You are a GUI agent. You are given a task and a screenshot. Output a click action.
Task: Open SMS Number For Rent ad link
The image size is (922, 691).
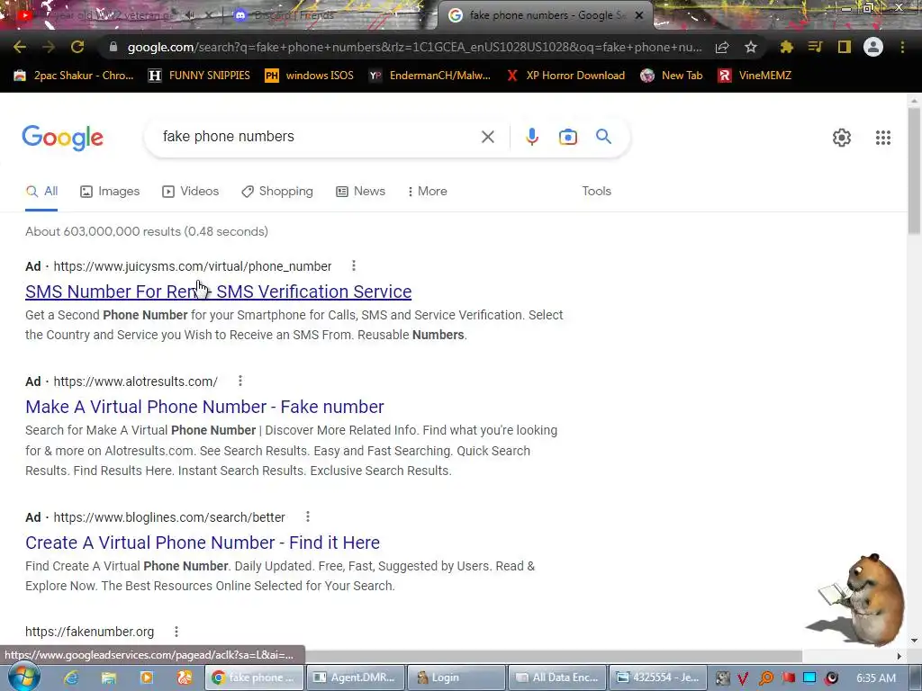pos(218,292)
